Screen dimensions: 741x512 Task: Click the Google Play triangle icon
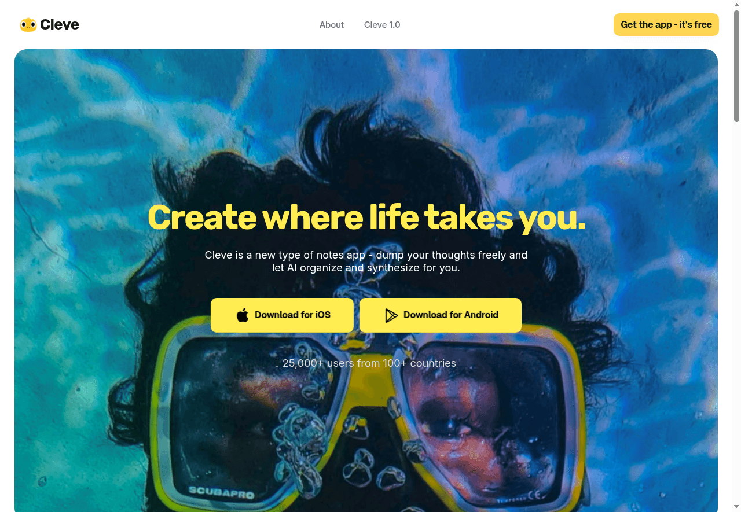391,315
